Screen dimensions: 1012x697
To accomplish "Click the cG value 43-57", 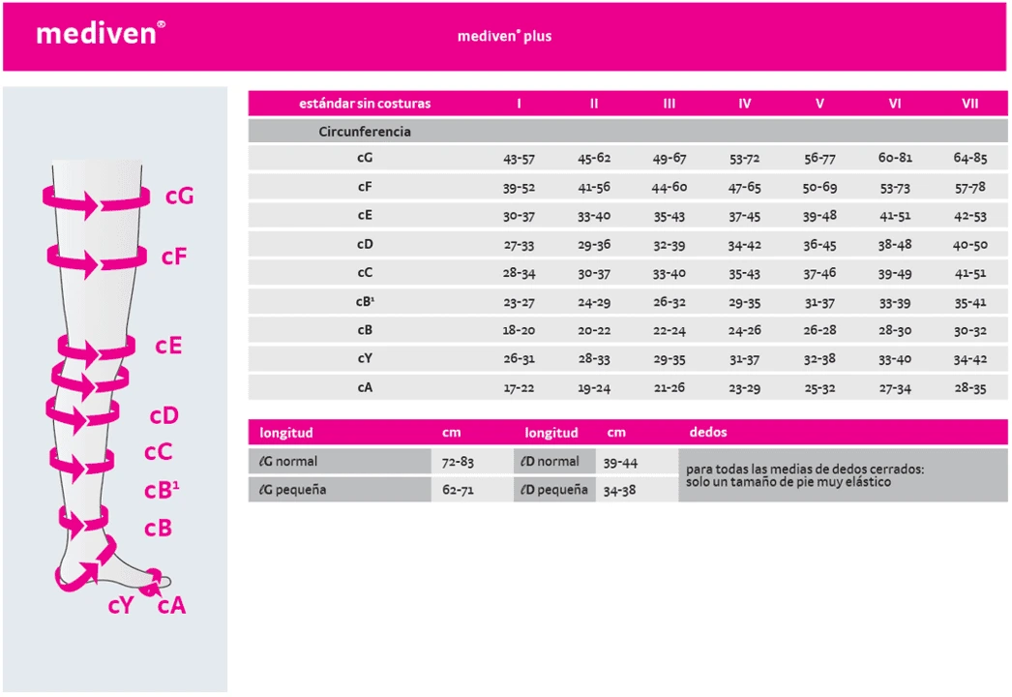I will (x=519, y=158).
